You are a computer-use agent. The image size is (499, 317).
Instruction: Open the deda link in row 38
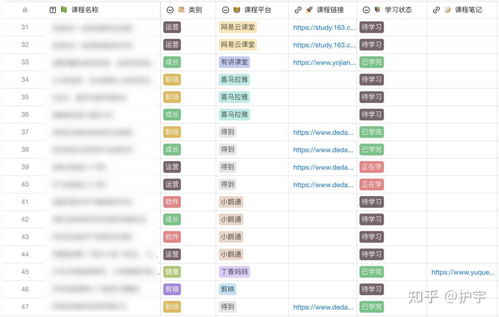[x=323, y=150]
